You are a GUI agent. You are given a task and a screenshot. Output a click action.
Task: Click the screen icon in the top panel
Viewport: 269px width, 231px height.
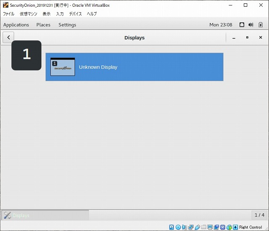(x=242, y=25)
